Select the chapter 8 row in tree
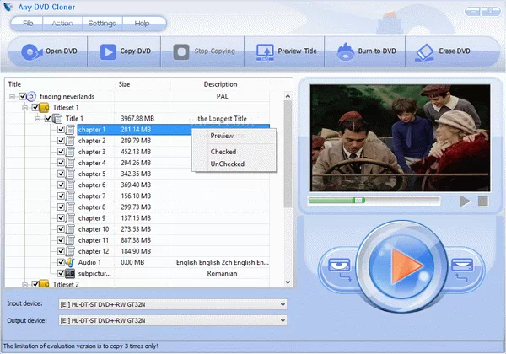Image resolution: width=506 pixels, height=354 pixels. click(x=93, y=206)
